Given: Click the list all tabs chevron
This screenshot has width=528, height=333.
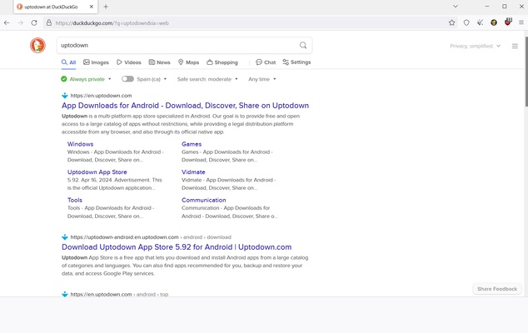Looking at the screenshot, I should tap(456, 7).
